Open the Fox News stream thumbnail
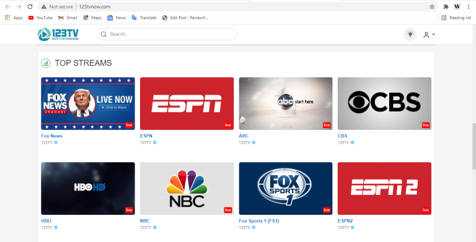Image resolution: width=476 pixels, height=242 pixels. 88,103
